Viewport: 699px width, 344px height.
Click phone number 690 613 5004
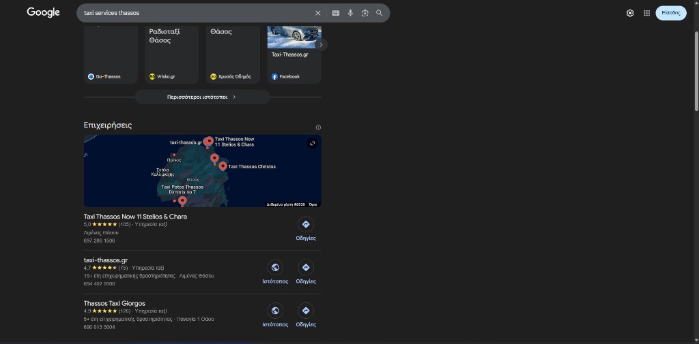tap(99, 327)
